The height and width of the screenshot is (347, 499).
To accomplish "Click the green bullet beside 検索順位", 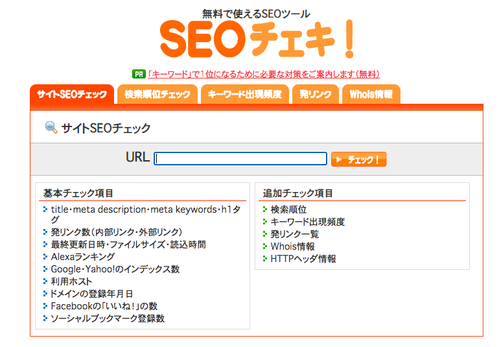I will point(265,209).
